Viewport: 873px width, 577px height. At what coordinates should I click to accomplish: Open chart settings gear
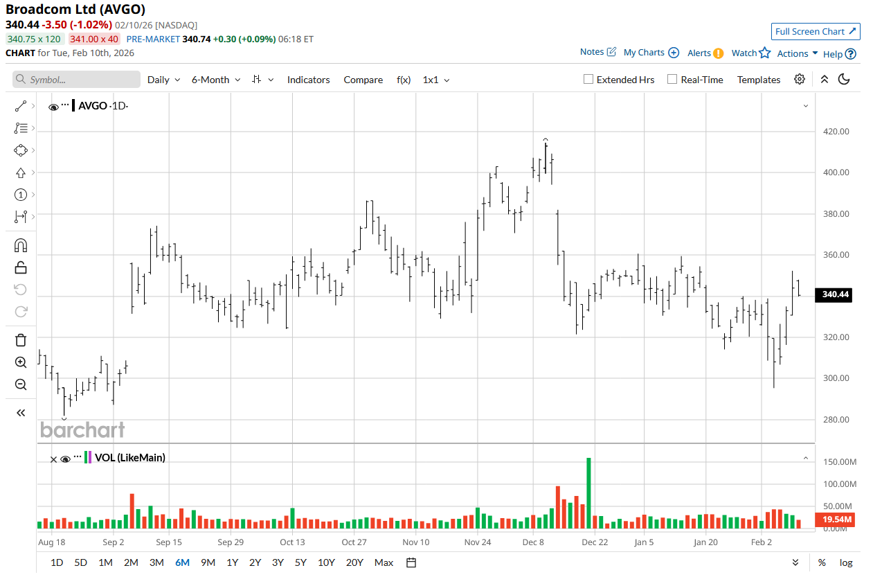coord(800,79)
